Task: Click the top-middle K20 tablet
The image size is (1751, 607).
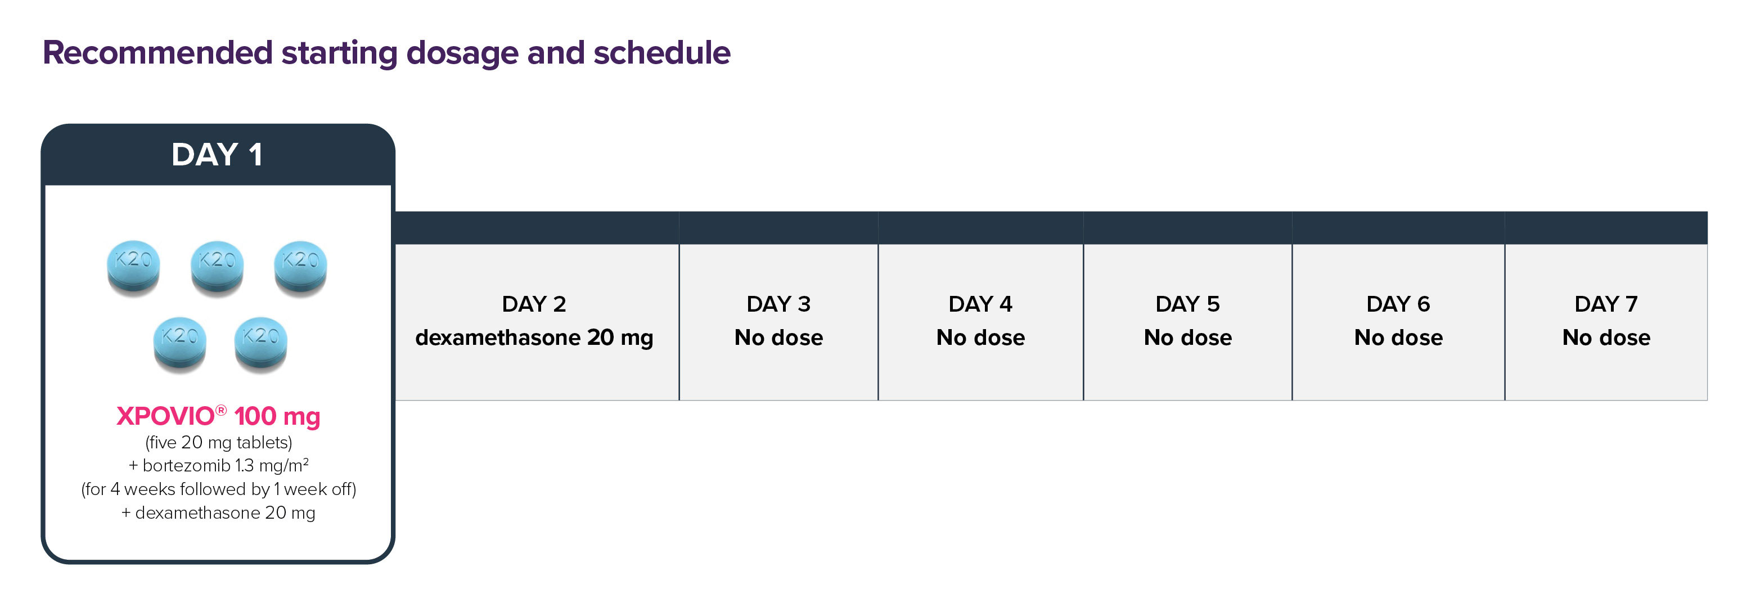Action: 217,267
